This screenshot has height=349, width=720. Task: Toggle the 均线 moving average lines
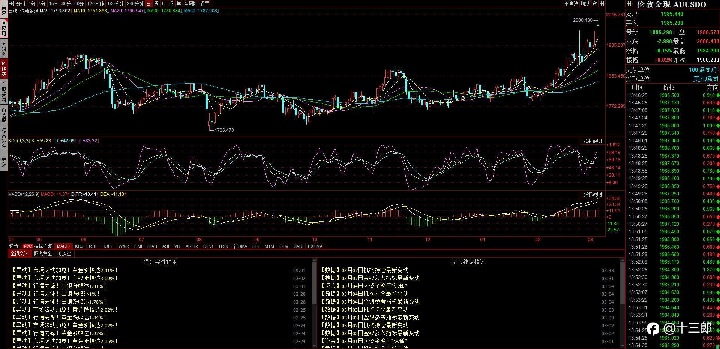point(585,4)
